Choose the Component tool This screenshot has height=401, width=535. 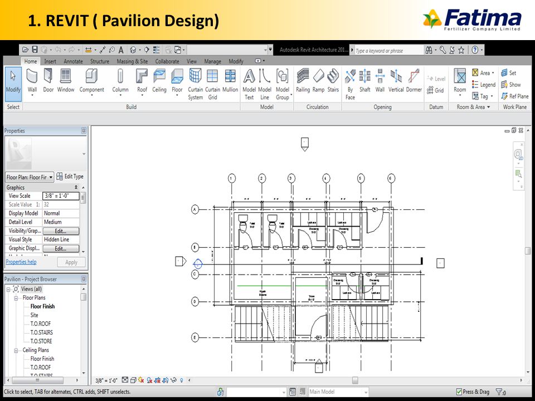tap(91, 83)
